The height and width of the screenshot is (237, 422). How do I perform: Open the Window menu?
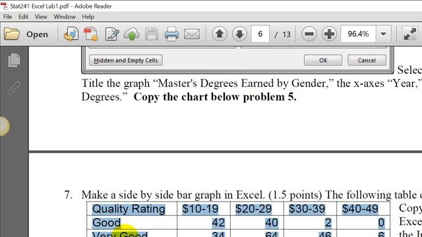[x=65, y=16]
